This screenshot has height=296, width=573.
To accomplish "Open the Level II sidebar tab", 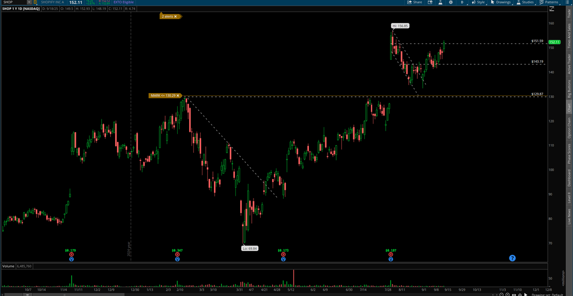I will (569, 197).
